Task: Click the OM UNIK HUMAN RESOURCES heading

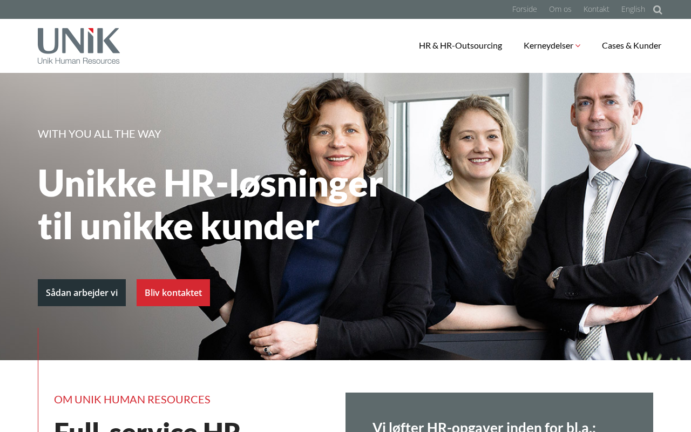Action: [132, 400]
